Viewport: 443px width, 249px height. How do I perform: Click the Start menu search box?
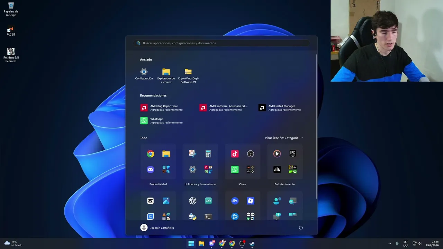point(221,43)
